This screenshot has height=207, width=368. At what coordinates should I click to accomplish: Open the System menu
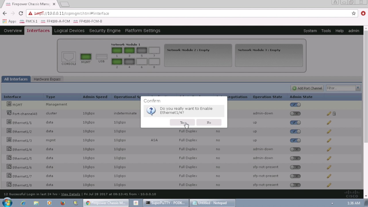point(310,30)
